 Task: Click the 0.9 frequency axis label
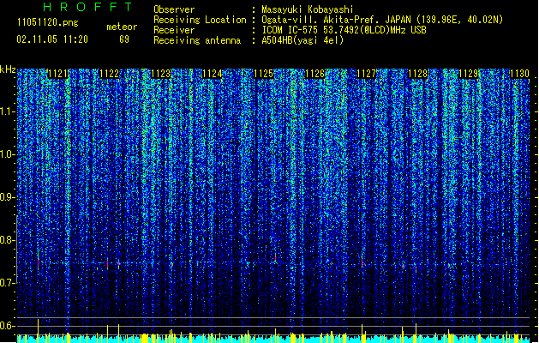(7, 197)
